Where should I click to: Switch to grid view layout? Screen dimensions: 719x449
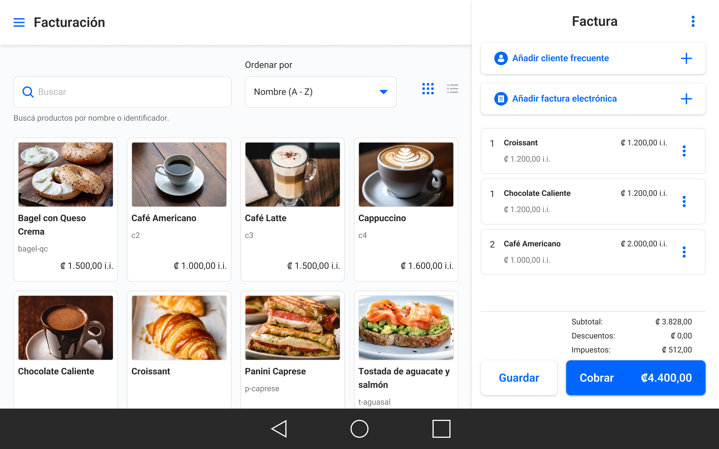pyautogui.click(x=428, y=89)
